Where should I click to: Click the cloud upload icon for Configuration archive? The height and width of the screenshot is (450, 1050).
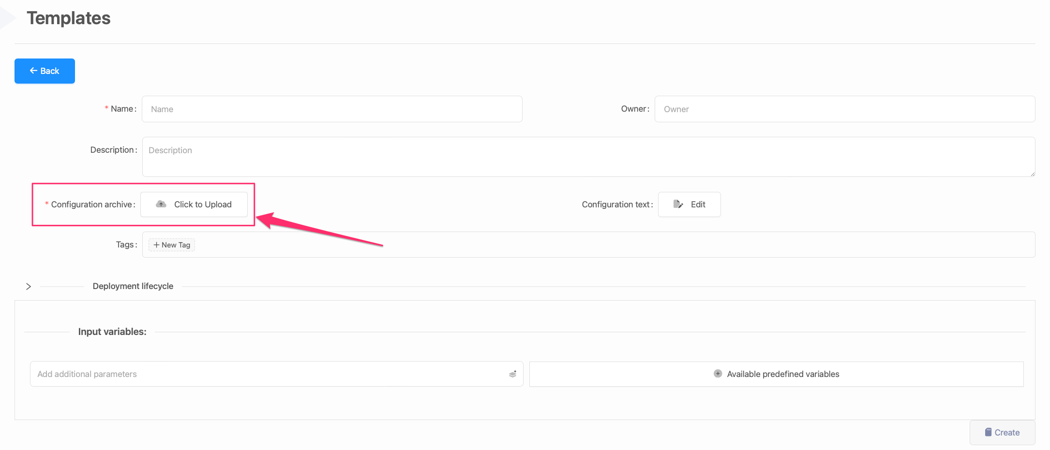pos(161,204)
